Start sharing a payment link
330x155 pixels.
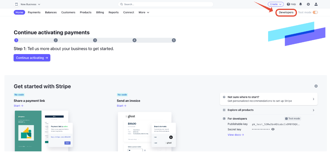click(19, 106)
